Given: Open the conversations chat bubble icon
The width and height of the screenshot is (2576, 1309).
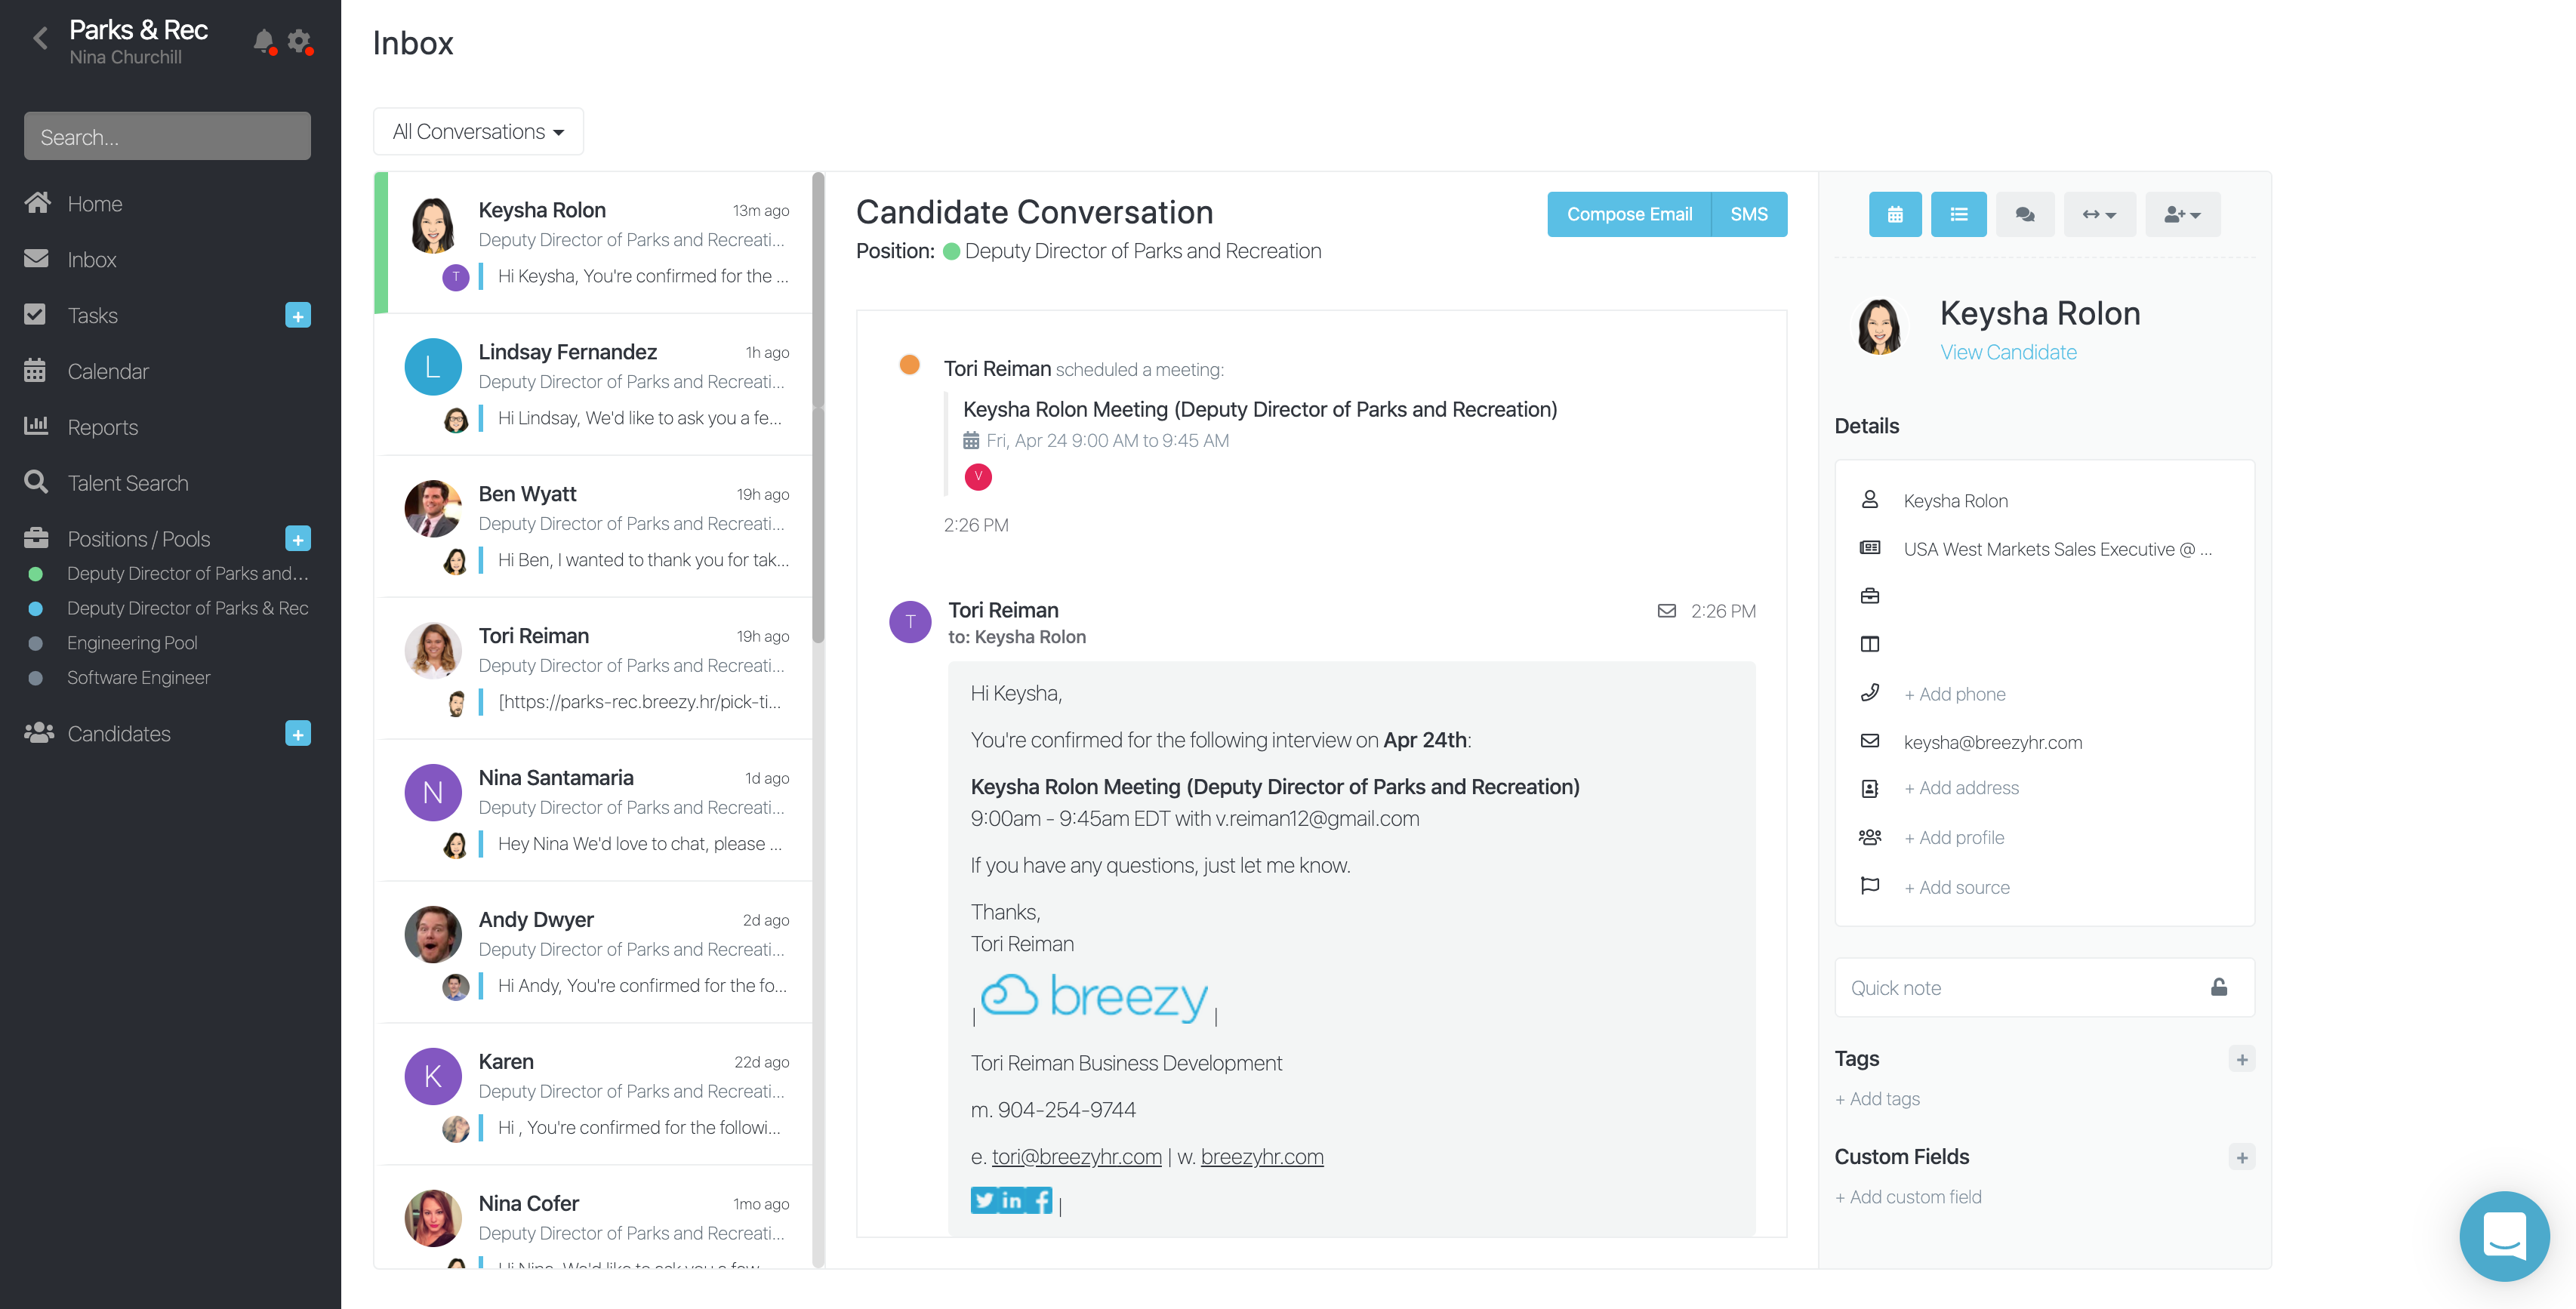Looking at the screenshot, I should pos(2025,214).
